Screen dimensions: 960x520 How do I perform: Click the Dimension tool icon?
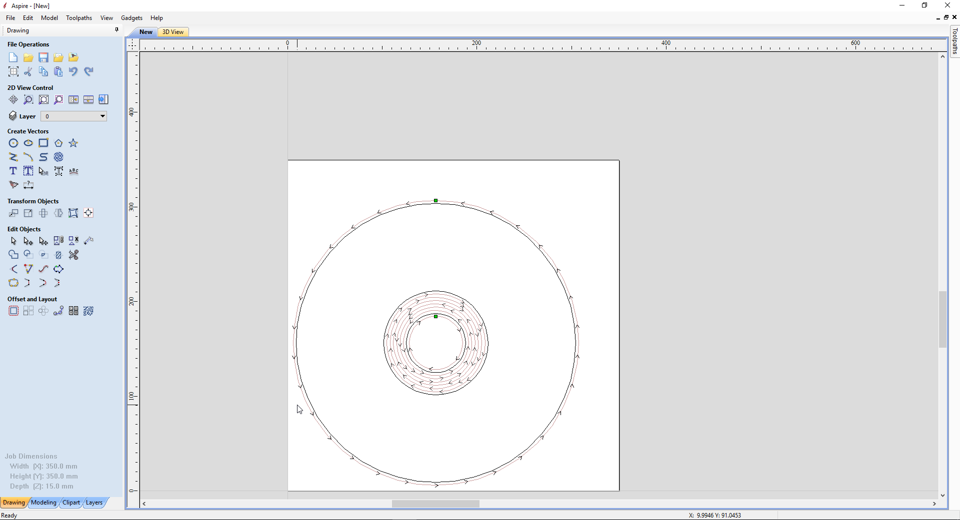pyautogui.click(x=28, y=185)
